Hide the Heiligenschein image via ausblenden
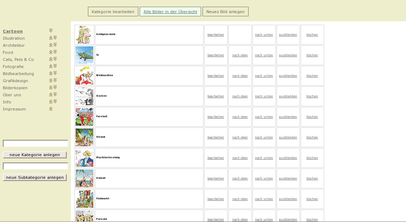Screen dimensions: 406x222 pos(288,35)
